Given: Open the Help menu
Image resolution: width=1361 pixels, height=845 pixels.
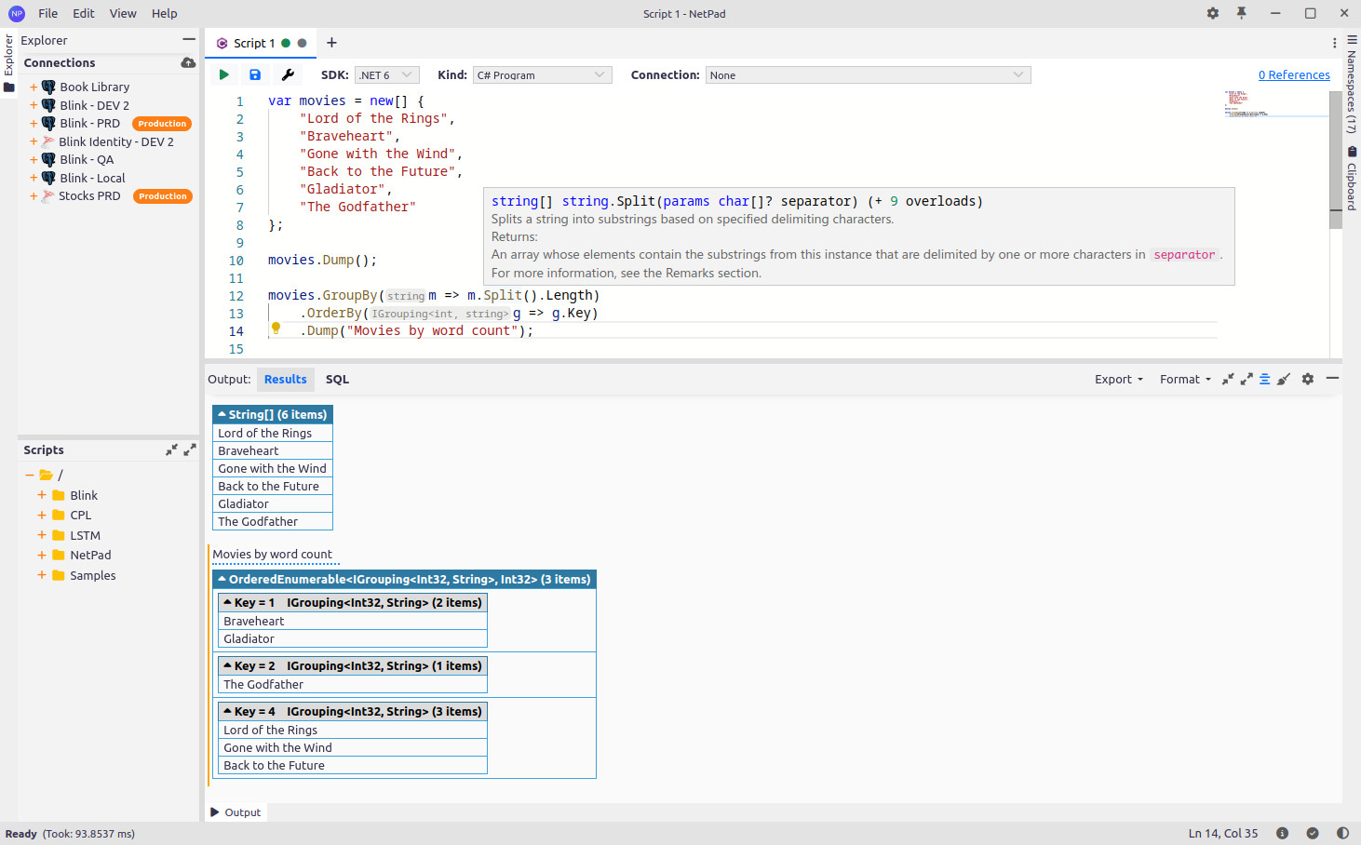Looking at the screenshot, I should coord(165,13).
